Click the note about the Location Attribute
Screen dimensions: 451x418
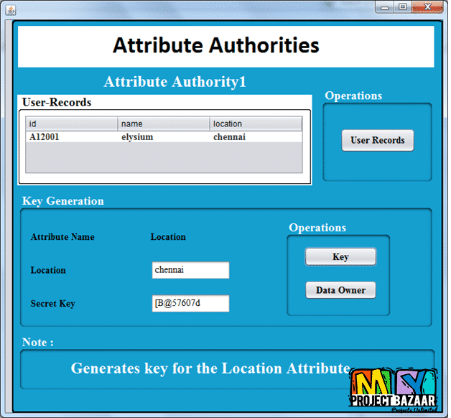(210, 368)
